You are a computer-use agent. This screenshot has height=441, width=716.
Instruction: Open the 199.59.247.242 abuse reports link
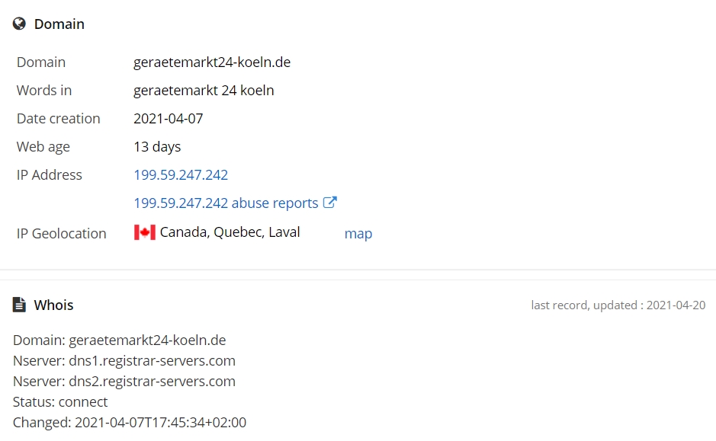(x=226, y=203)
